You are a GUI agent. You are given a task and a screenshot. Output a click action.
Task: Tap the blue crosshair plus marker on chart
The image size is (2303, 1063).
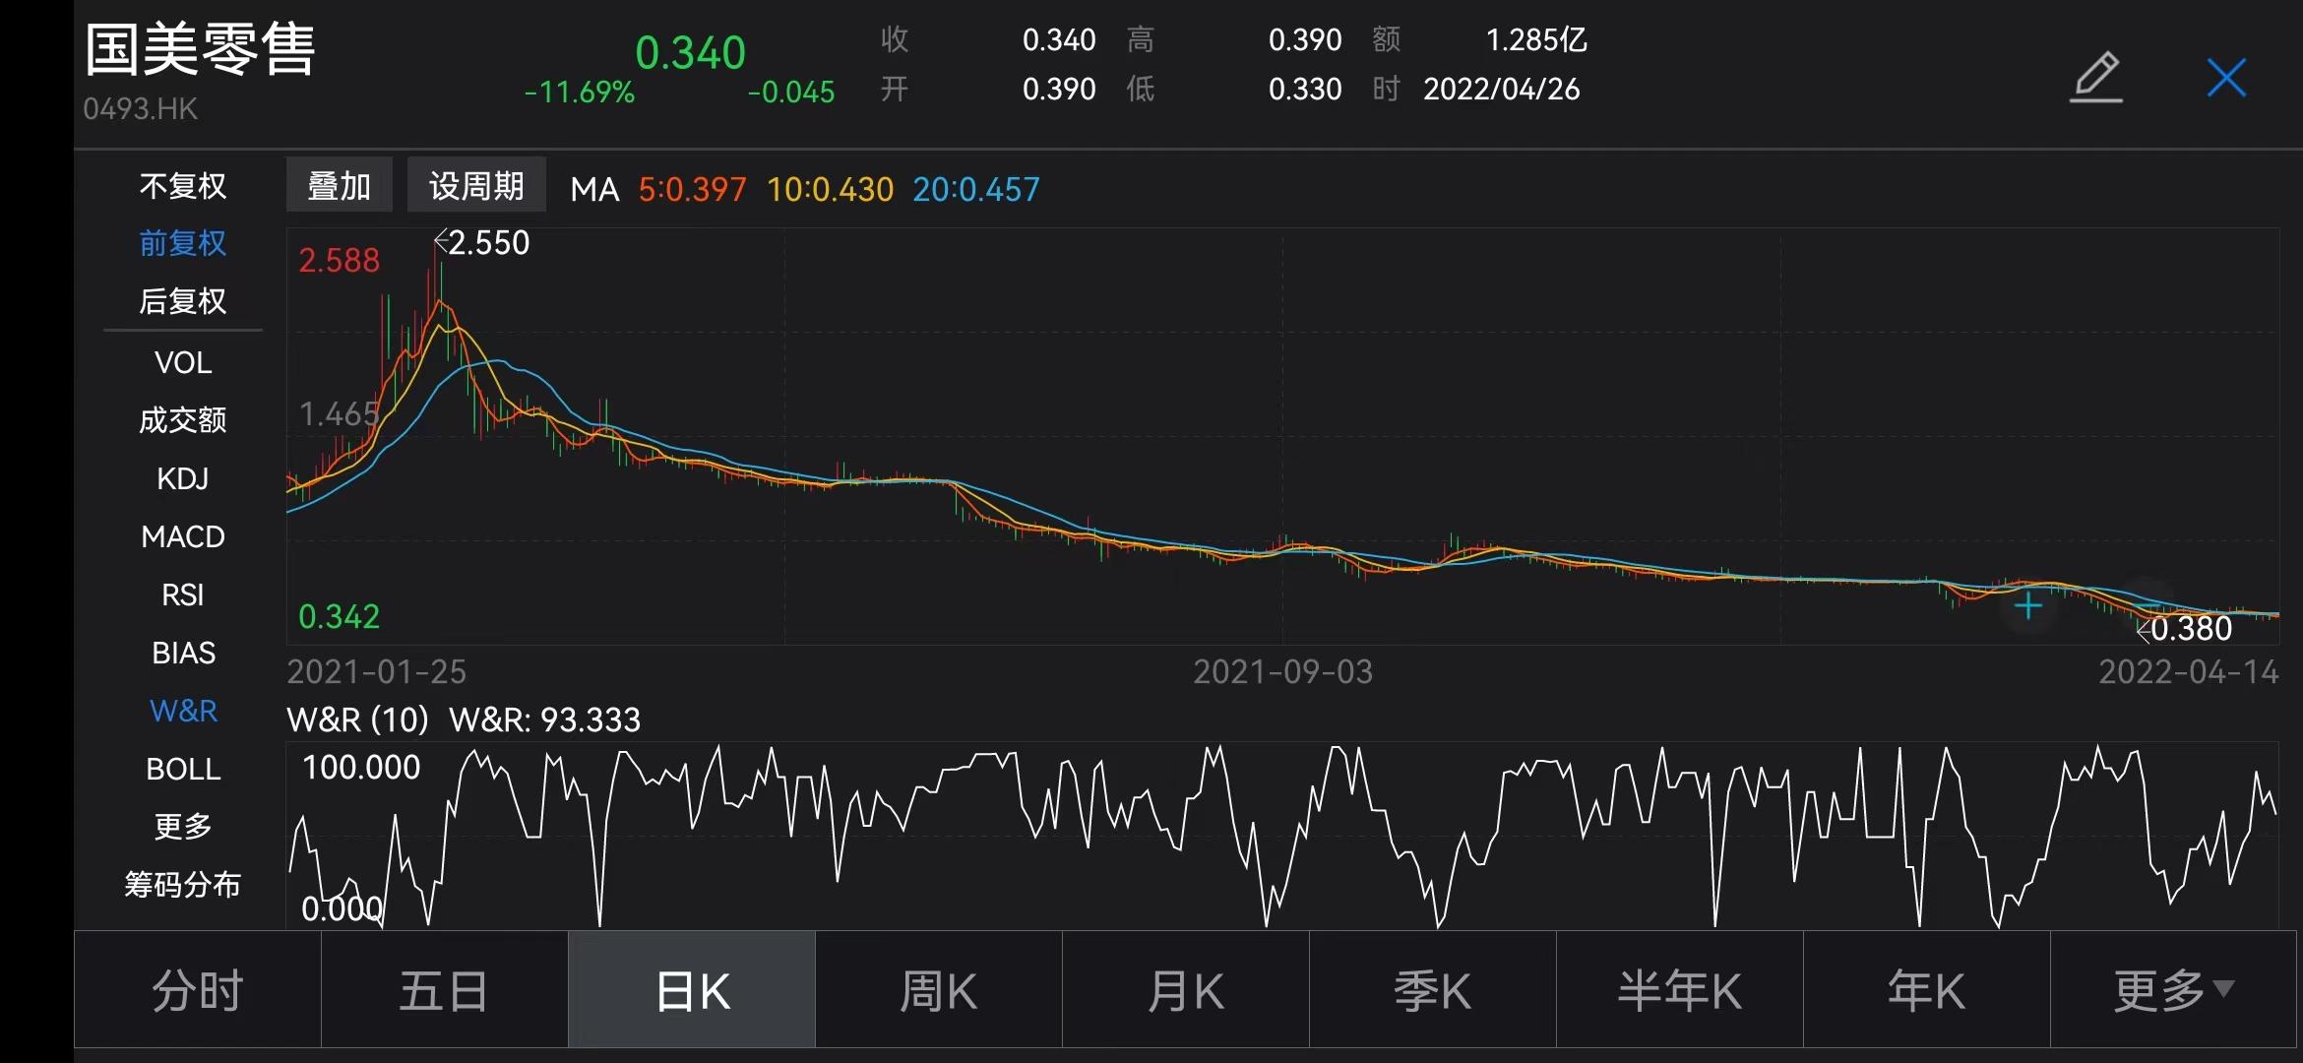(x=2027, y=606)
